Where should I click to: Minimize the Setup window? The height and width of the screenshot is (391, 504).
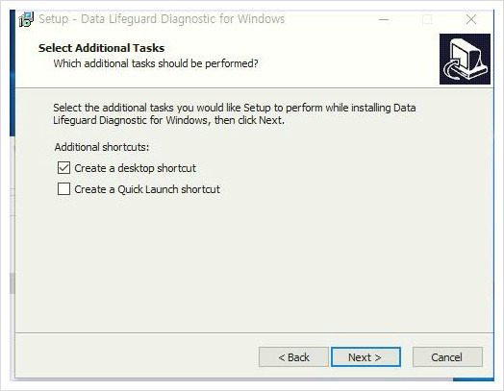(384, 19)
